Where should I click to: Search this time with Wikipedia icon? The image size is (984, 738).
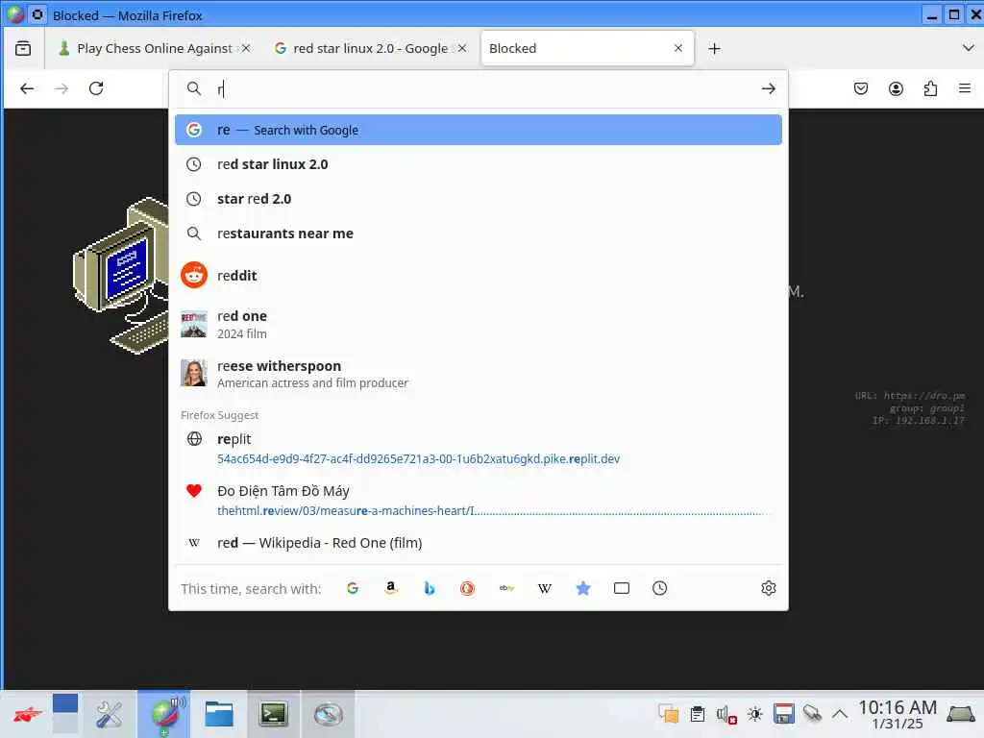pyautogui.click(x=545, y=588)
